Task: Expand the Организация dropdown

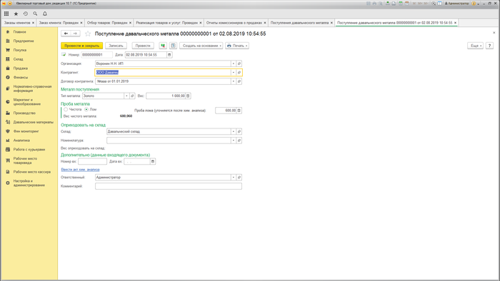Action: point(233,63)
